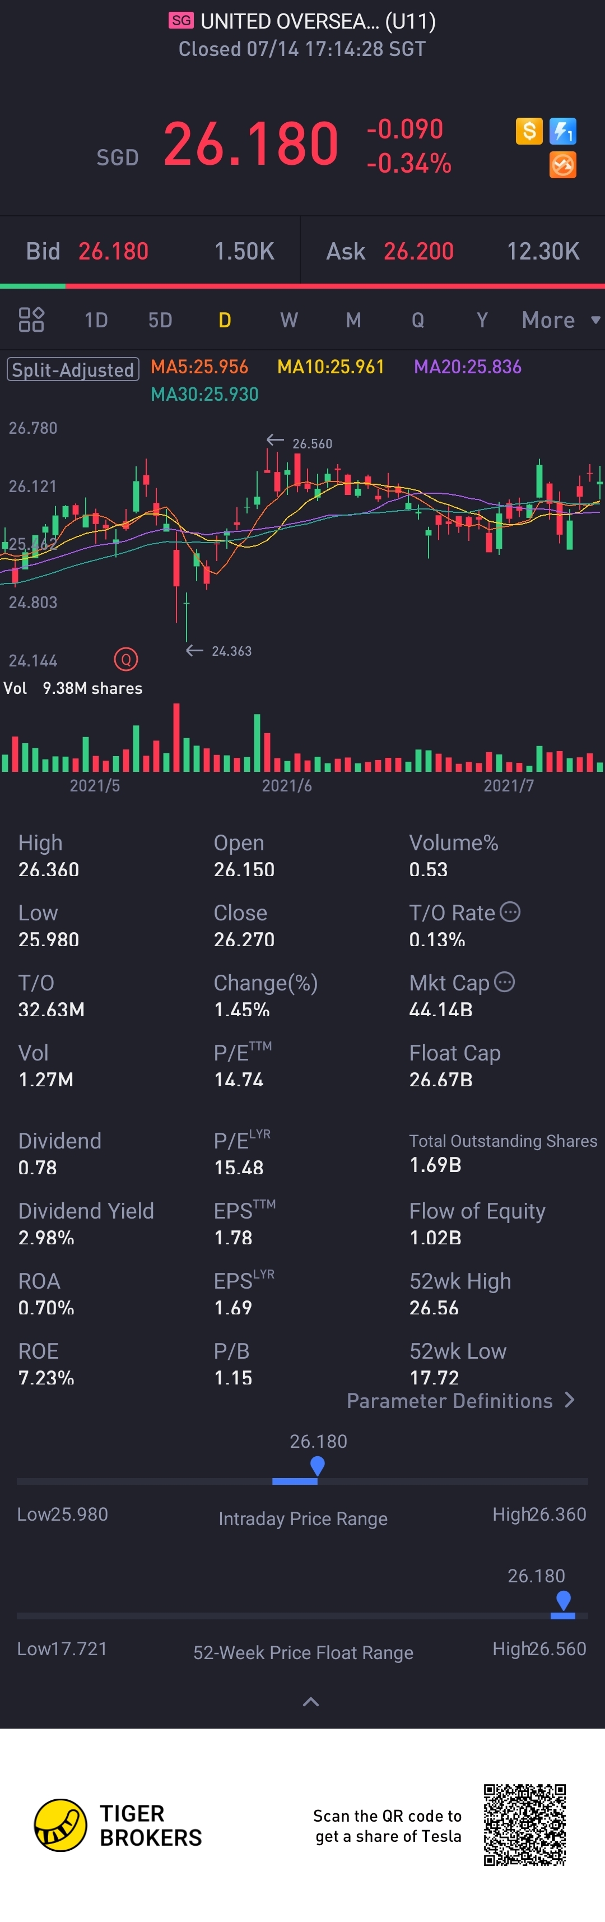Switch to weekly W chart period
The image size is (605, 1922).
[x=288, y=320]
